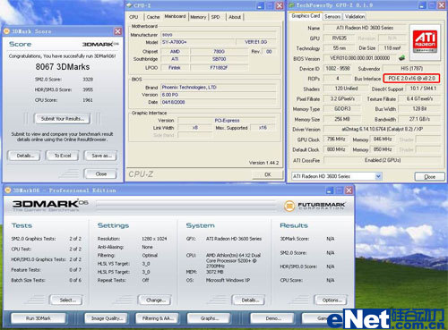This screenshot has width=448, height=330.
Task: Click the GPU-Z Name field ATI Radeon HD 3600 Series
Action: [x=365, y=28]
